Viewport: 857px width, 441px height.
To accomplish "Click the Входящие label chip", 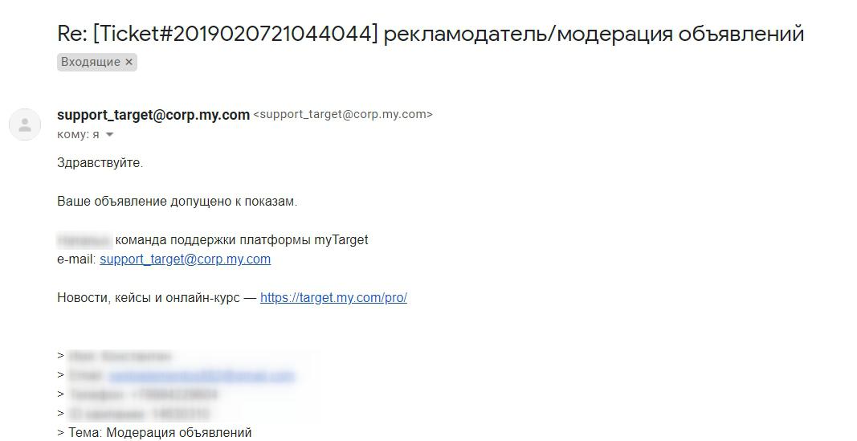I will [96, 63].
